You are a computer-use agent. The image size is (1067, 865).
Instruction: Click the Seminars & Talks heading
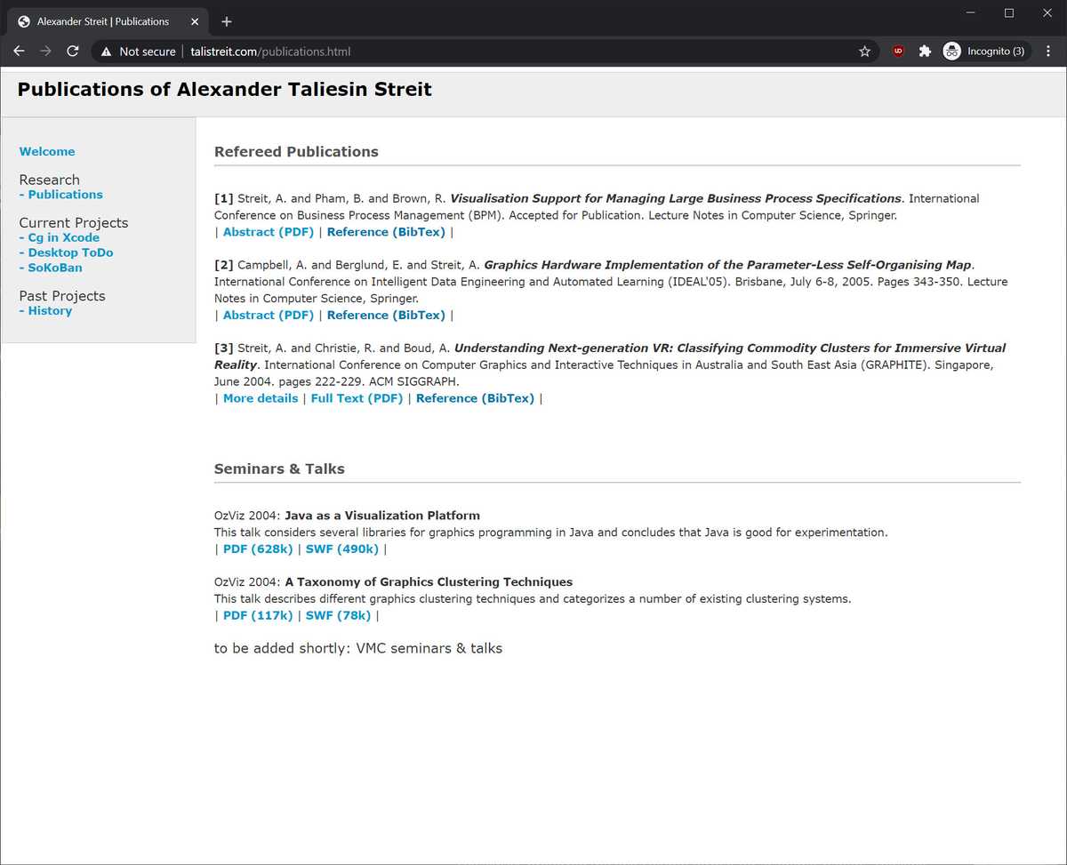279,469
